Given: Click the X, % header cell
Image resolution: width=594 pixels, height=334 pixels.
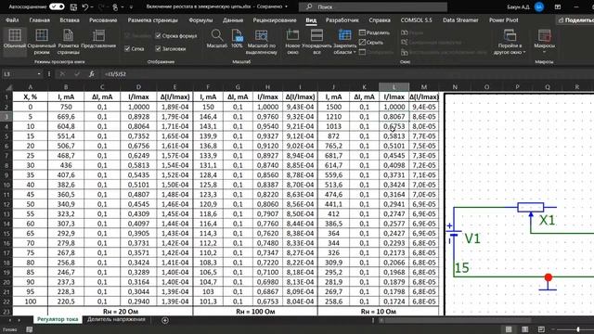Looking at the screenshot, I should coord(31,96).
